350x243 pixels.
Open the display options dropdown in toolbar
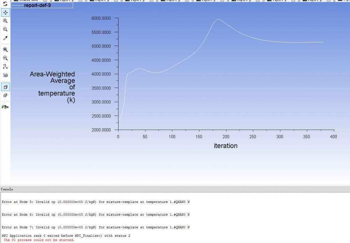(5, 107)
